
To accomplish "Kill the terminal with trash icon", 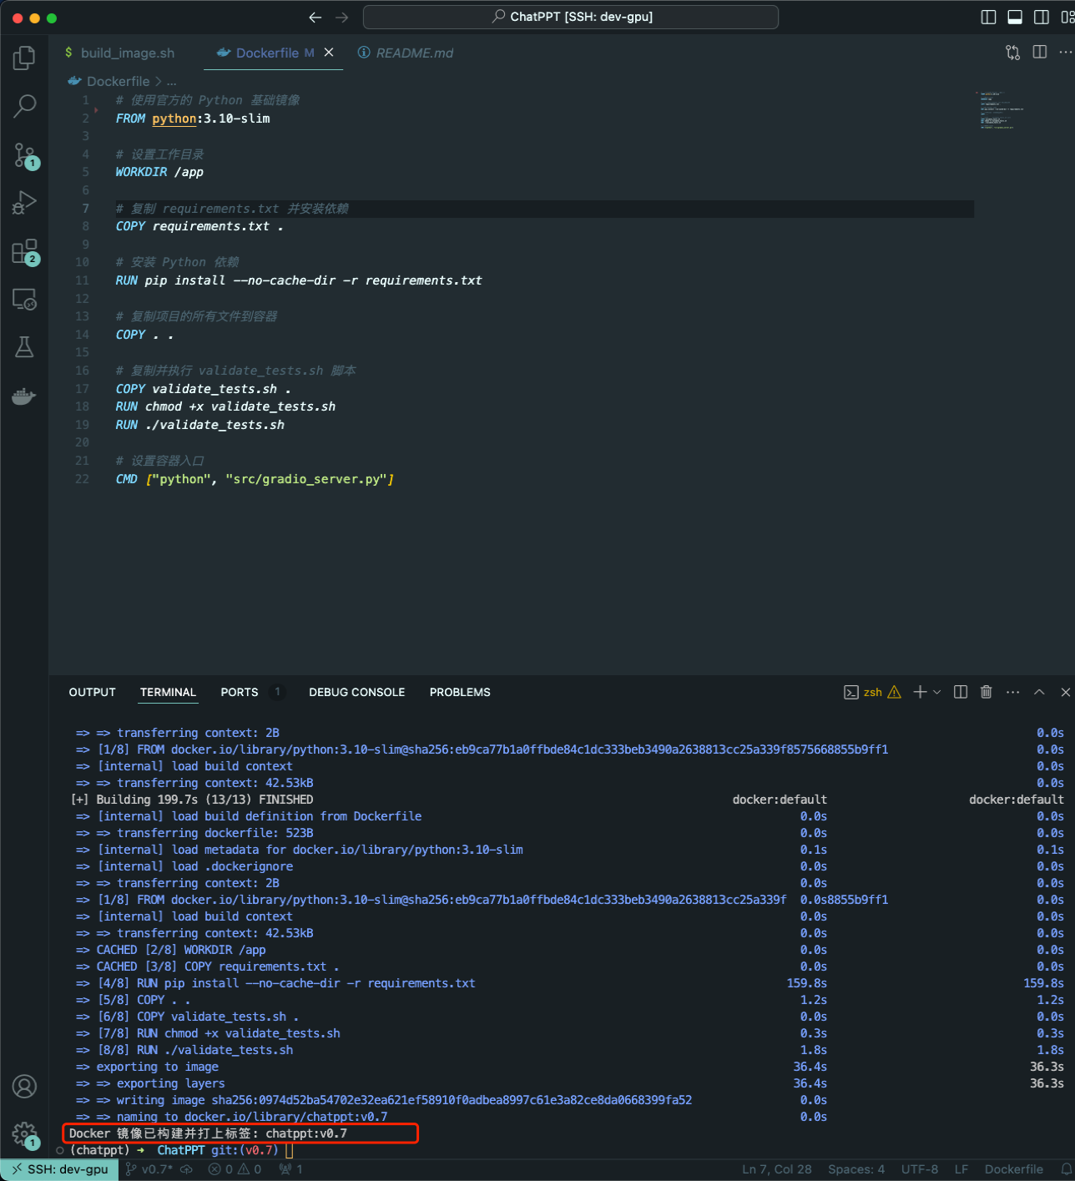I will click(x=987, y=692).
